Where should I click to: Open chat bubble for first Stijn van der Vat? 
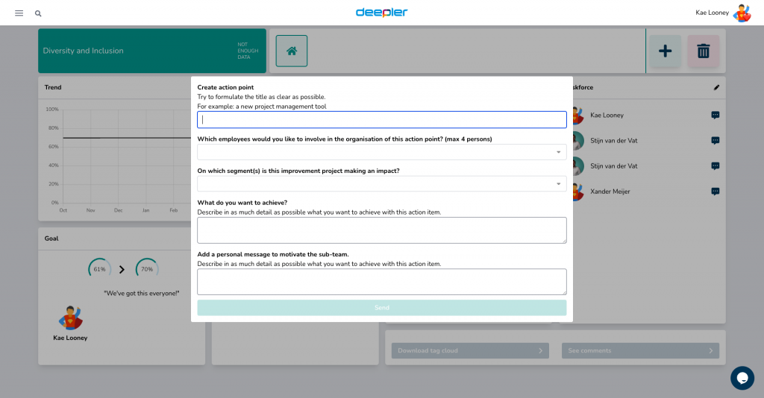716,141
